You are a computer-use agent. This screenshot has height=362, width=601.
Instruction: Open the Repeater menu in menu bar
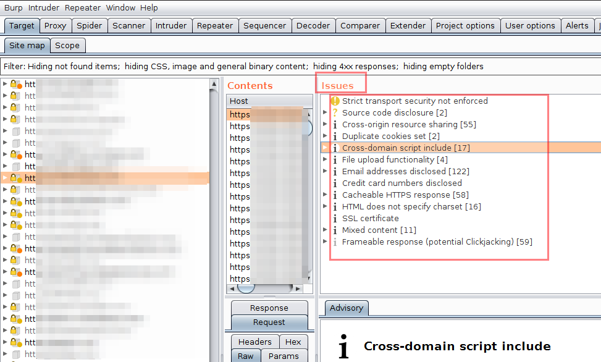82,7
